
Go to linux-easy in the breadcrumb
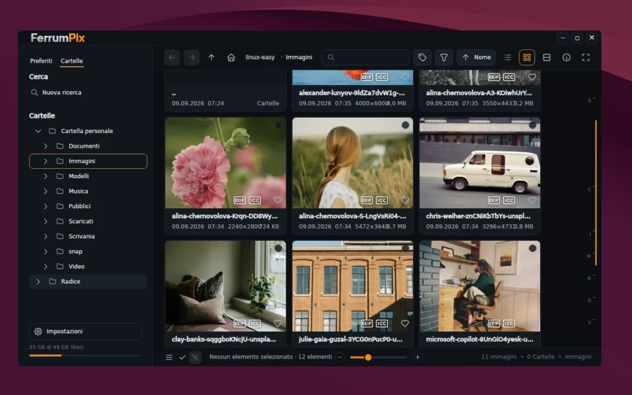[260, 57]
